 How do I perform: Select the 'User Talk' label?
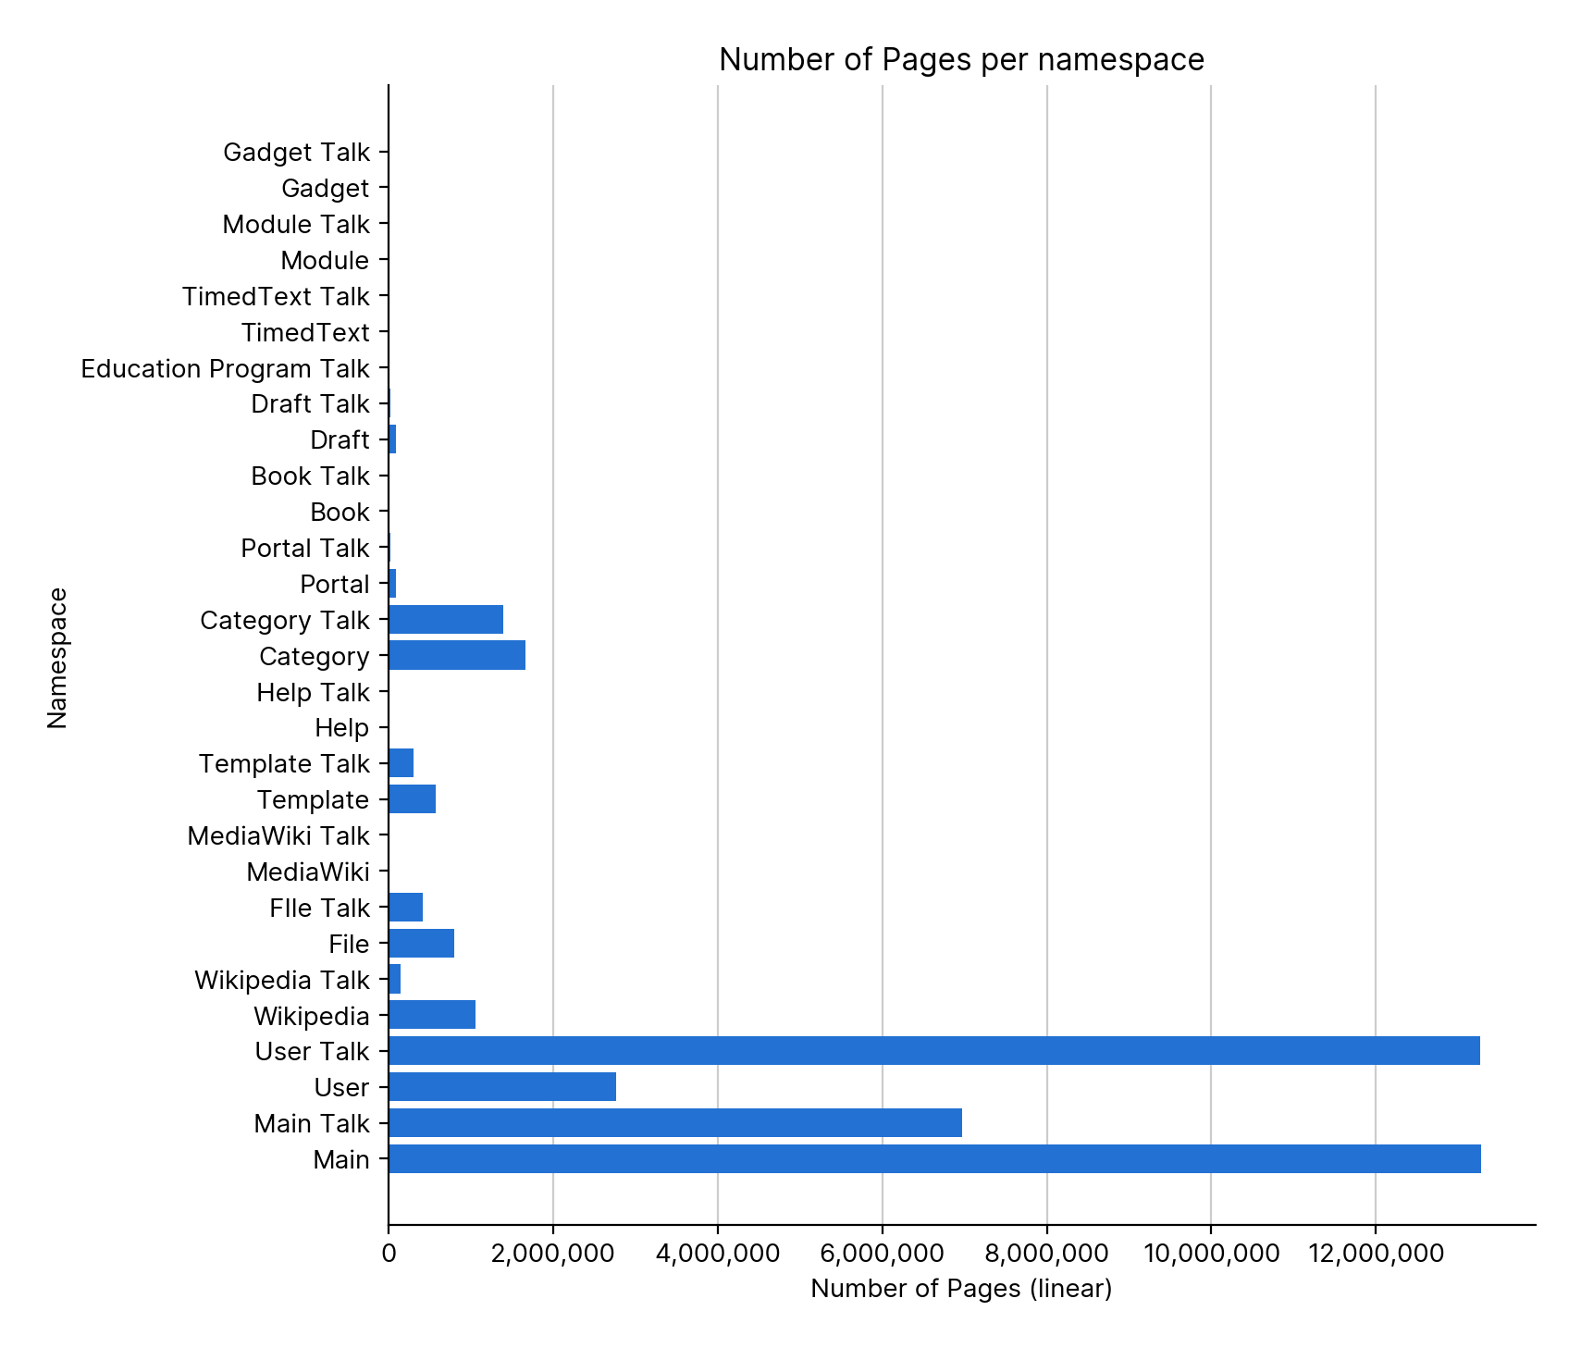point(313,1051)
